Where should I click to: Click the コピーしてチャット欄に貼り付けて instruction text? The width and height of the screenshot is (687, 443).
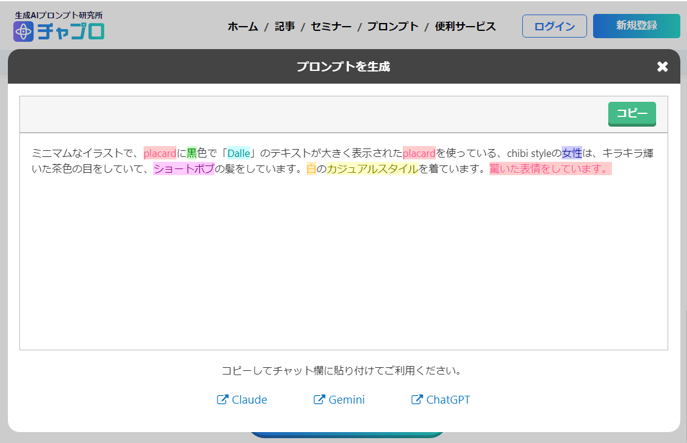click(x=342, y=371)
